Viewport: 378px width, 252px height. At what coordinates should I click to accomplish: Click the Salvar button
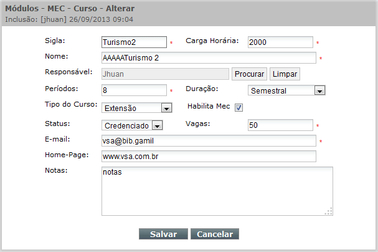163,234
